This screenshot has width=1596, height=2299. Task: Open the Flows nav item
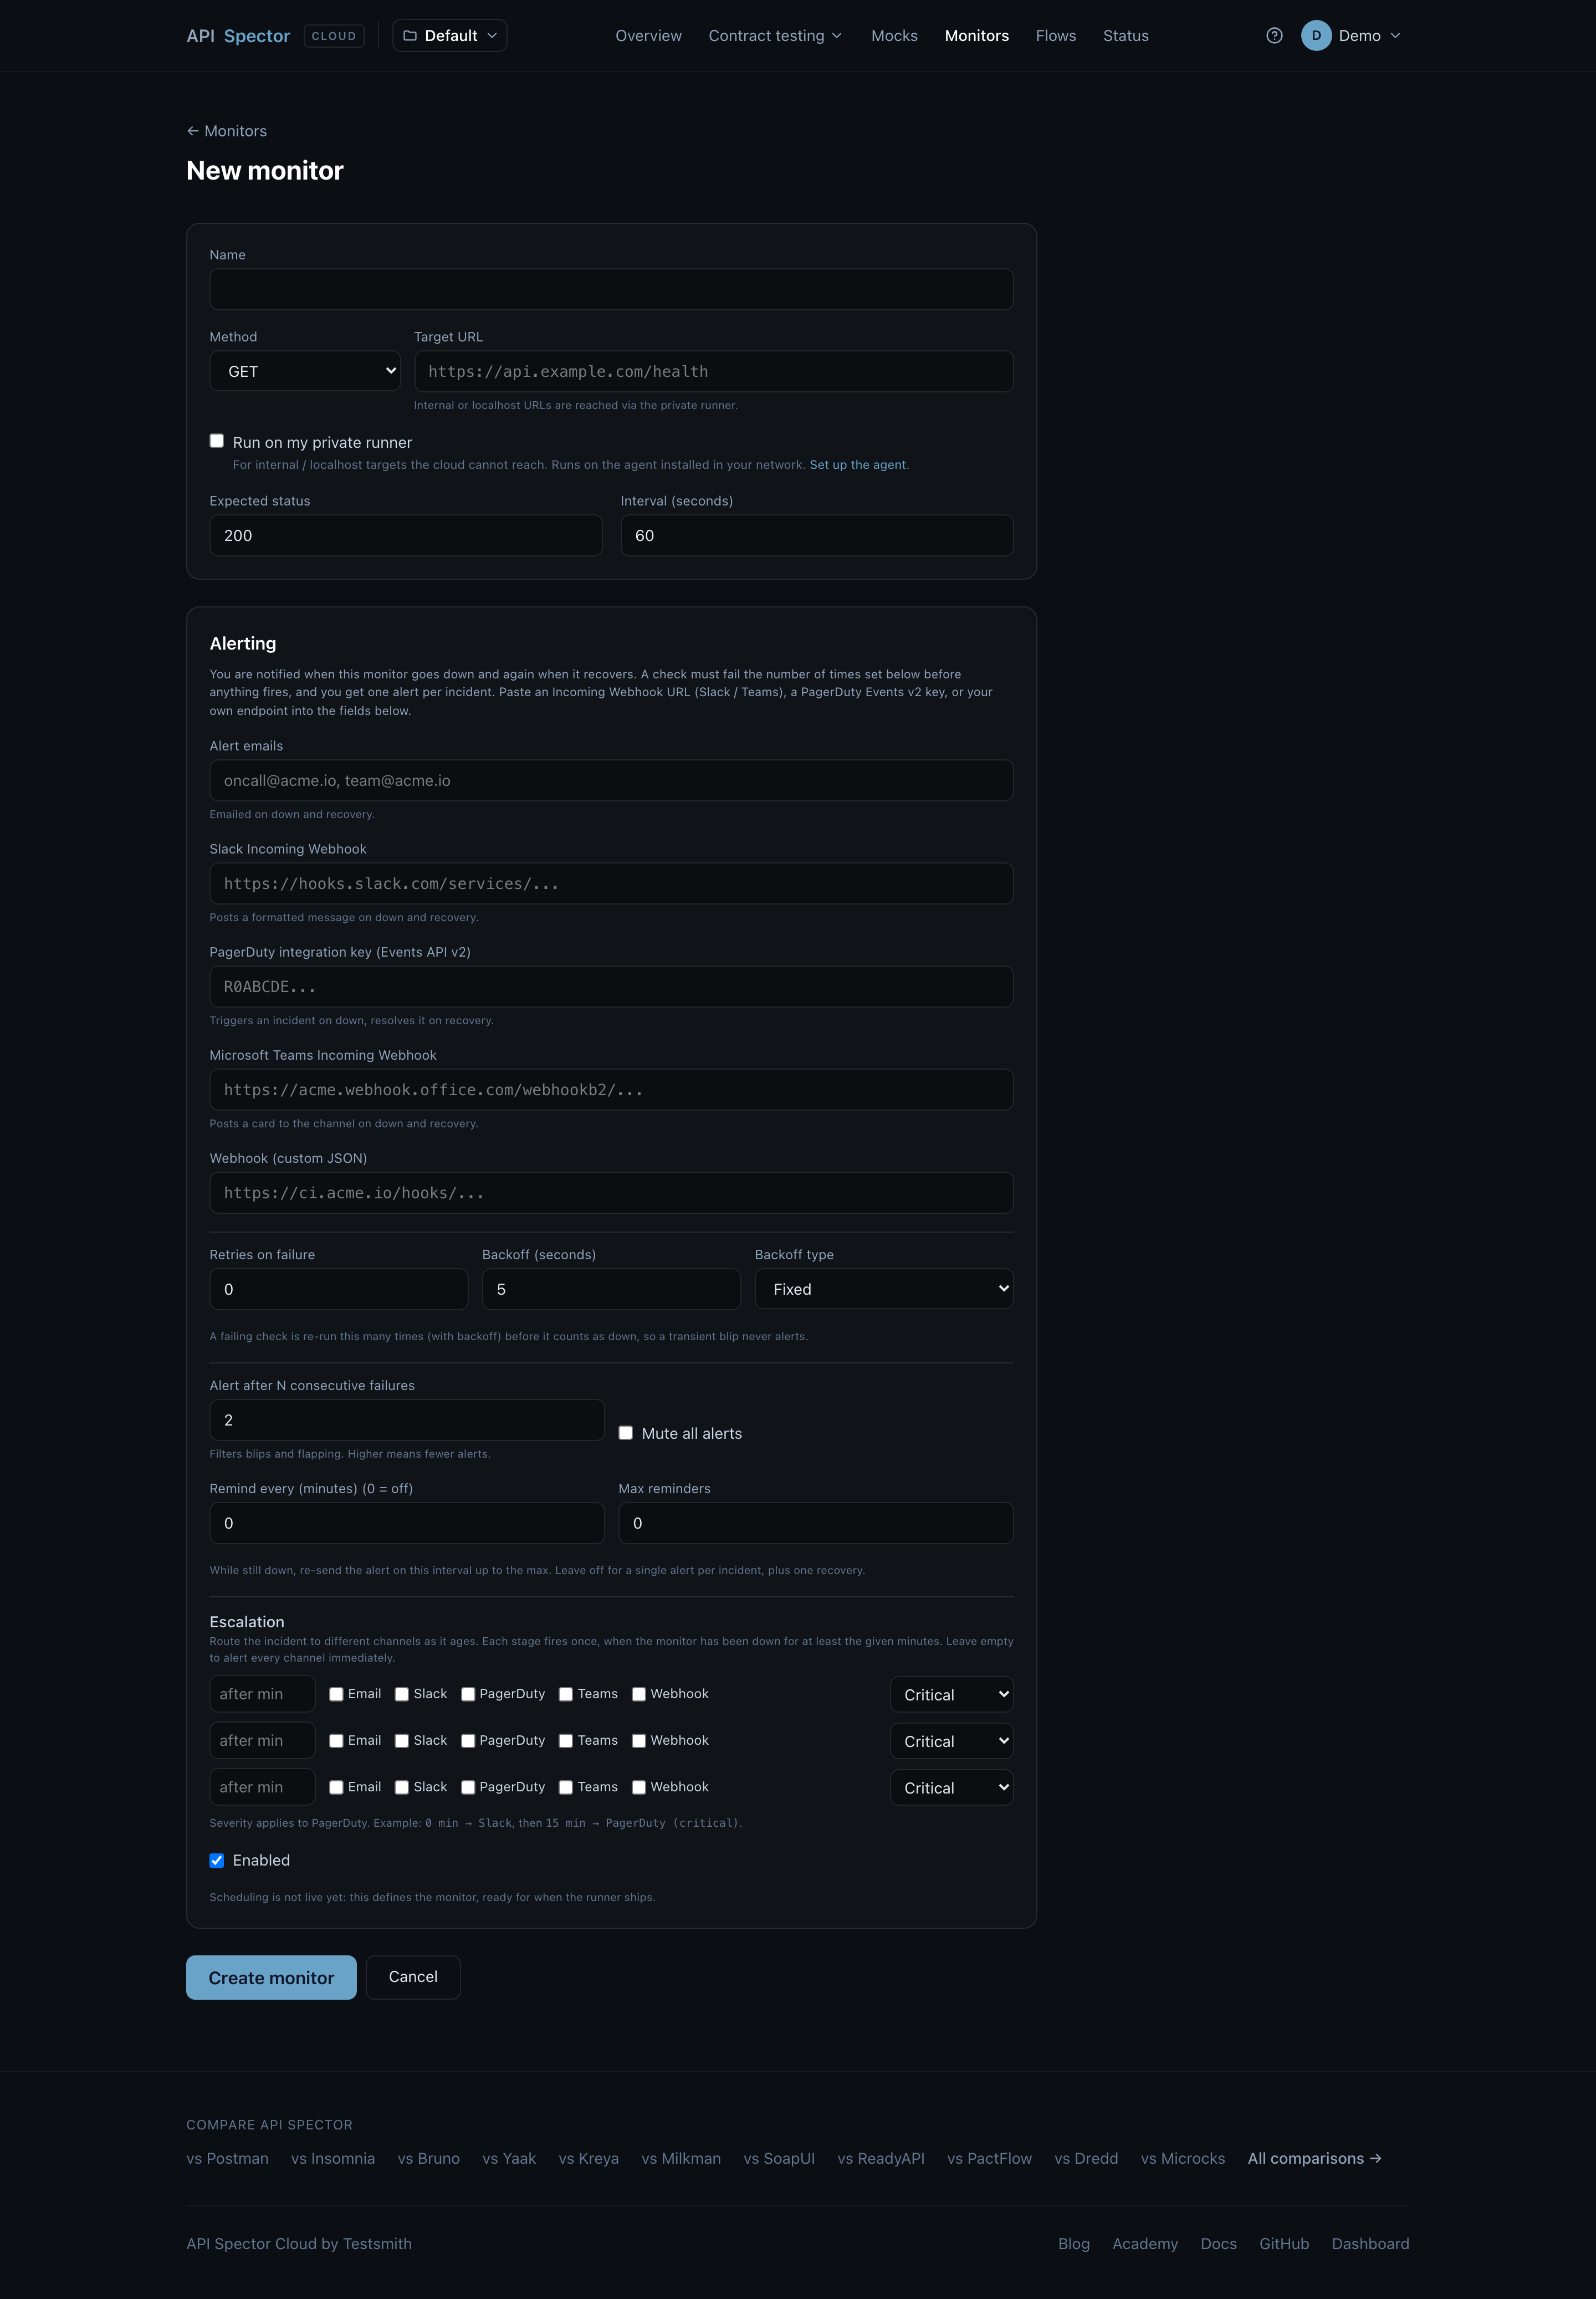click(1055, 36)
